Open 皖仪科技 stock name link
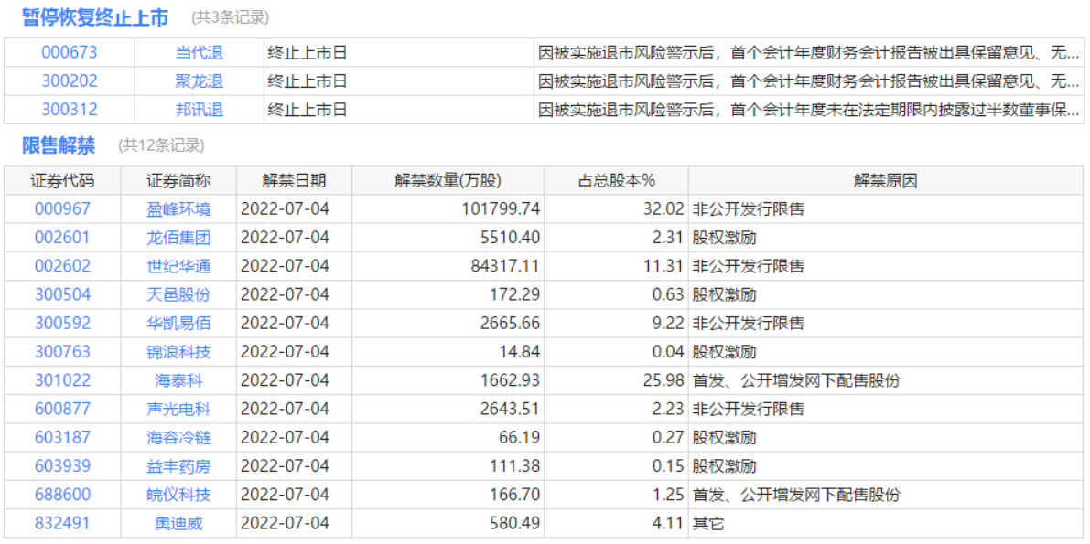This screenshot has height=544, width=1090. (x=178, y=495)
